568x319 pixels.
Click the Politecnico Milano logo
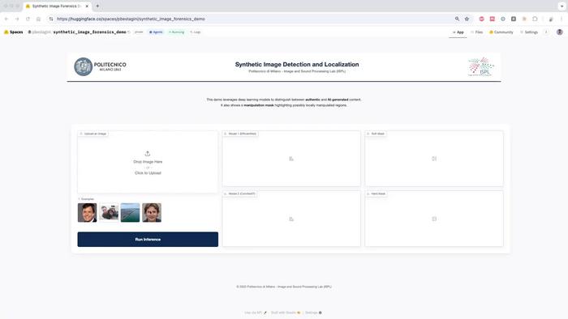point(100,66)
